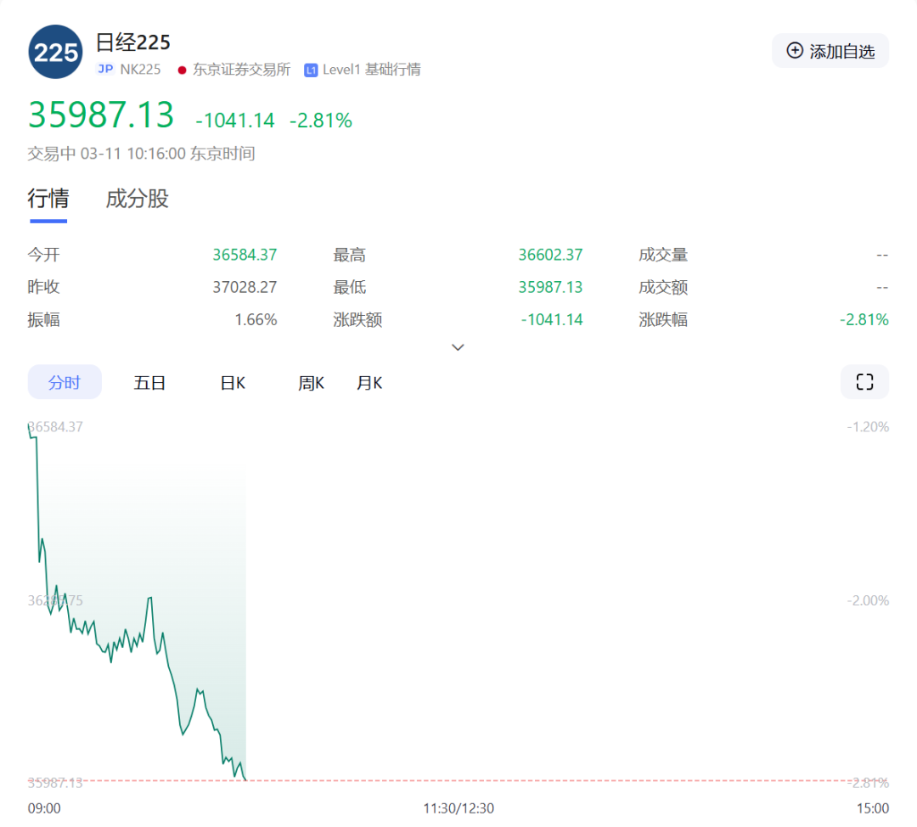This screenshot has height=827, width=917.
Task: Expand more quote details chevron
Action: [458, 347]
